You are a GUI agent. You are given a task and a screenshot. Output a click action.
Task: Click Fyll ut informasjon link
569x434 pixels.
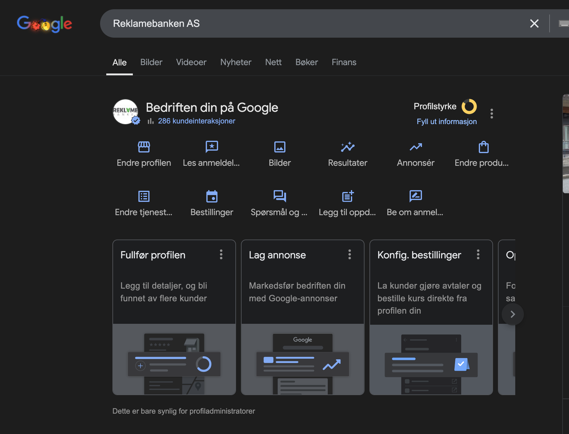pyautogui.click(x=447, y=122)
